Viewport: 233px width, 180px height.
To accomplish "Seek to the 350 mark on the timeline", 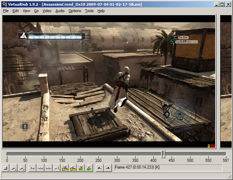I will tap(135, 160).
